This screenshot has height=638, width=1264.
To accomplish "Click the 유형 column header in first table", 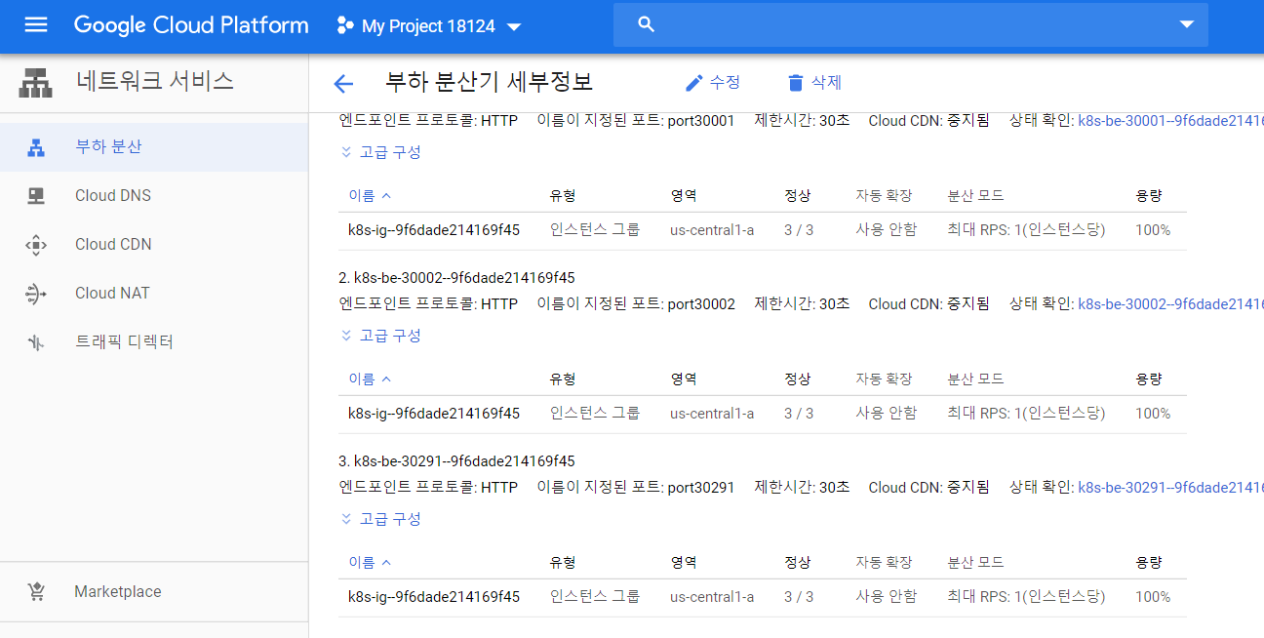I will coord(563,195).
